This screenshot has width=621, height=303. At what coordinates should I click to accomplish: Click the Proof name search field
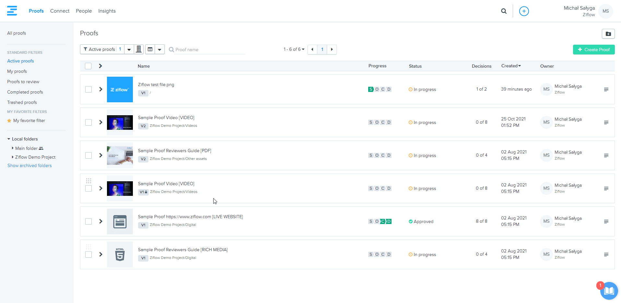(209, 50)
